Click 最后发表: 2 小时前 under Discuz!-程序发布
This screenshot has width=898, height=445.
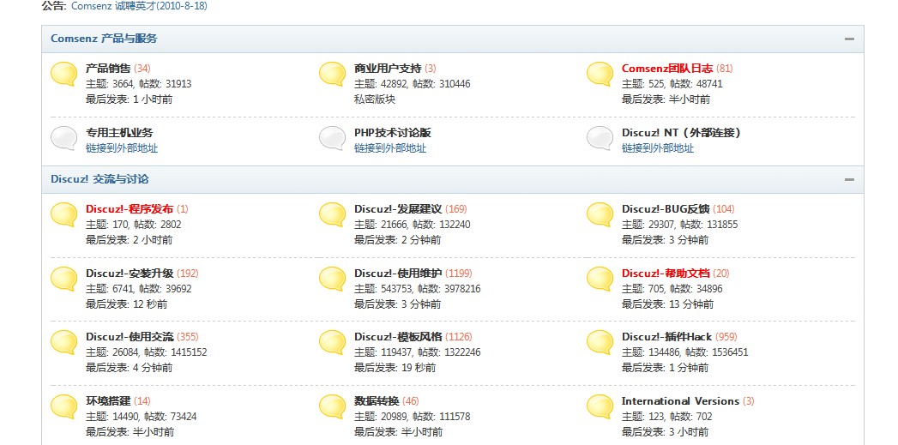129,239
